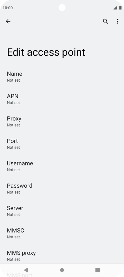124x277 pixels.
Task: Edit the Proxy field
Action: (62, 121)
